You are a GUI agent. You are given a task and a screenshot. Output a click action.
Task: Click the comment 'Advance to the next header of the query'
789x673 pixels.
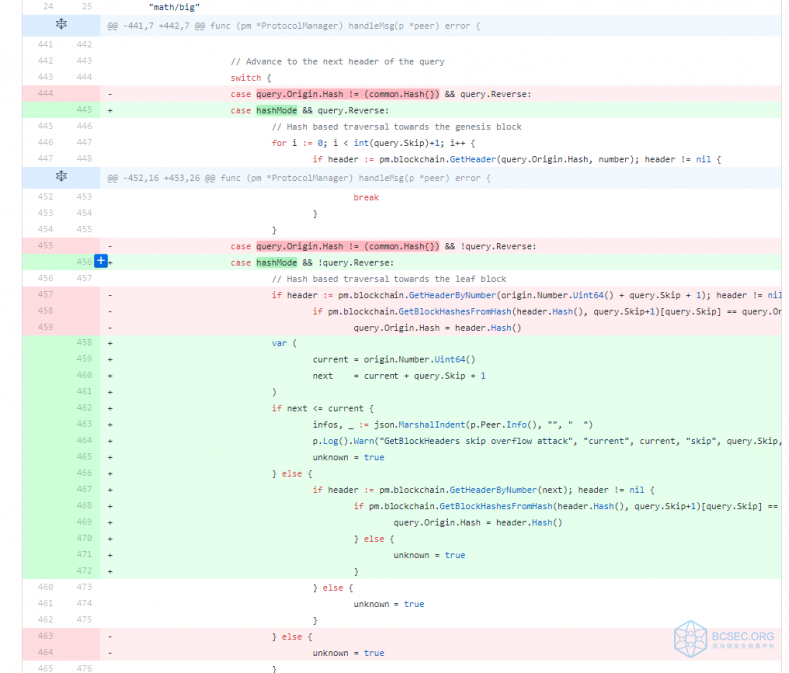click(x=338, y=61)
